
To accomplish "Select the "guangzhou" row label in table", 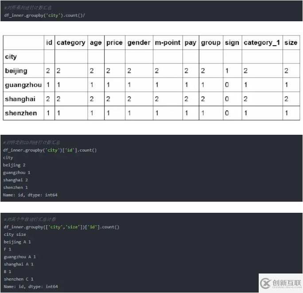I will point(23,85).
